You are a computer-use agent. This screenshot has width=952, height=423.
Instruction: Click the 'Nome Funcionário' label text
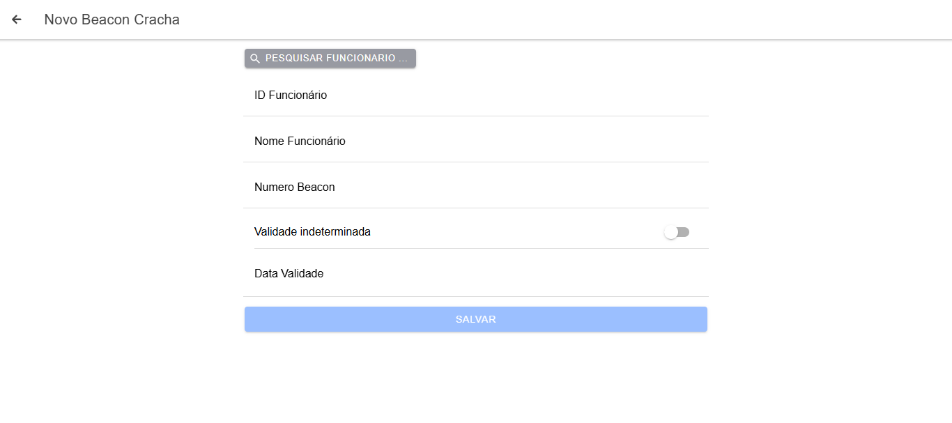pyautogui.click(x=300, y=141)
